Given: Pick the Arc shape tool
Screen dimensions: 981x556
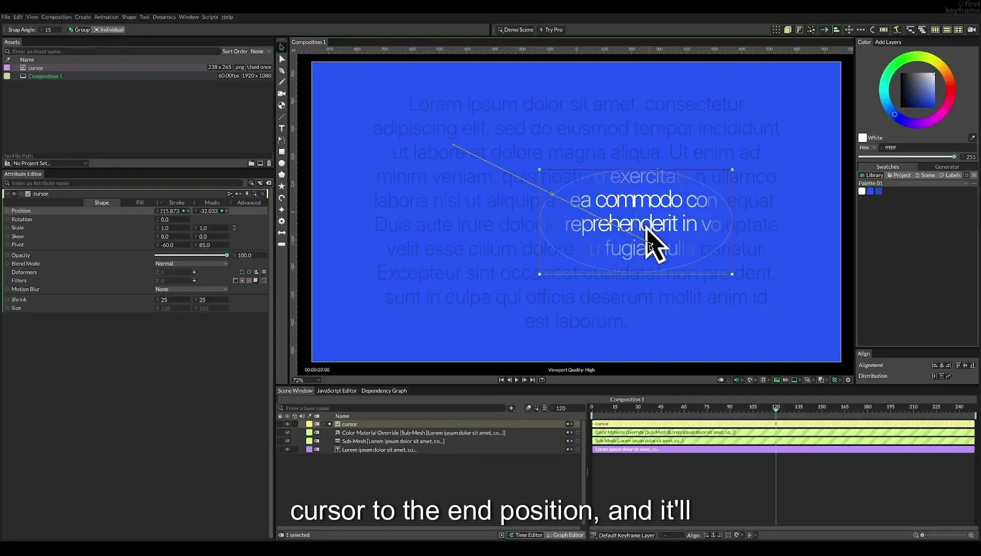Looking at the screenshot, I should 282,198.
